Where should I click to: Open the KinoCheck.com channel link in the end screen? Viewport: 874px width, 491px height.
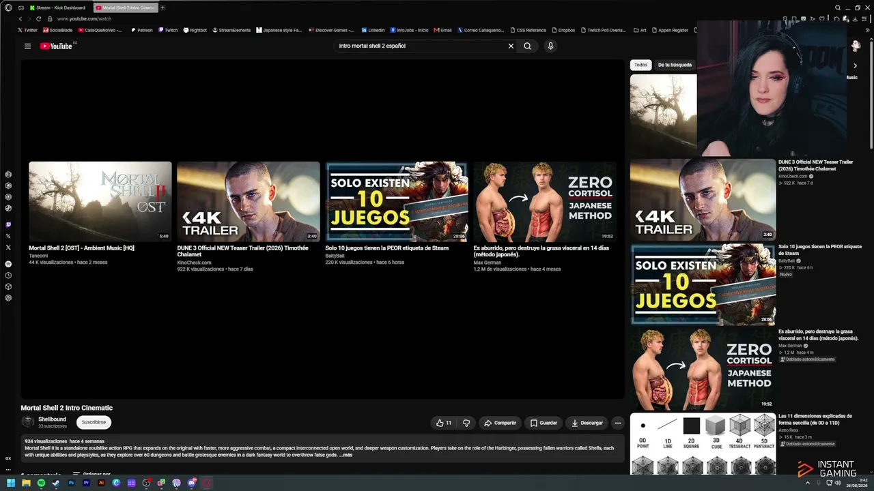[x=194, y=263]
